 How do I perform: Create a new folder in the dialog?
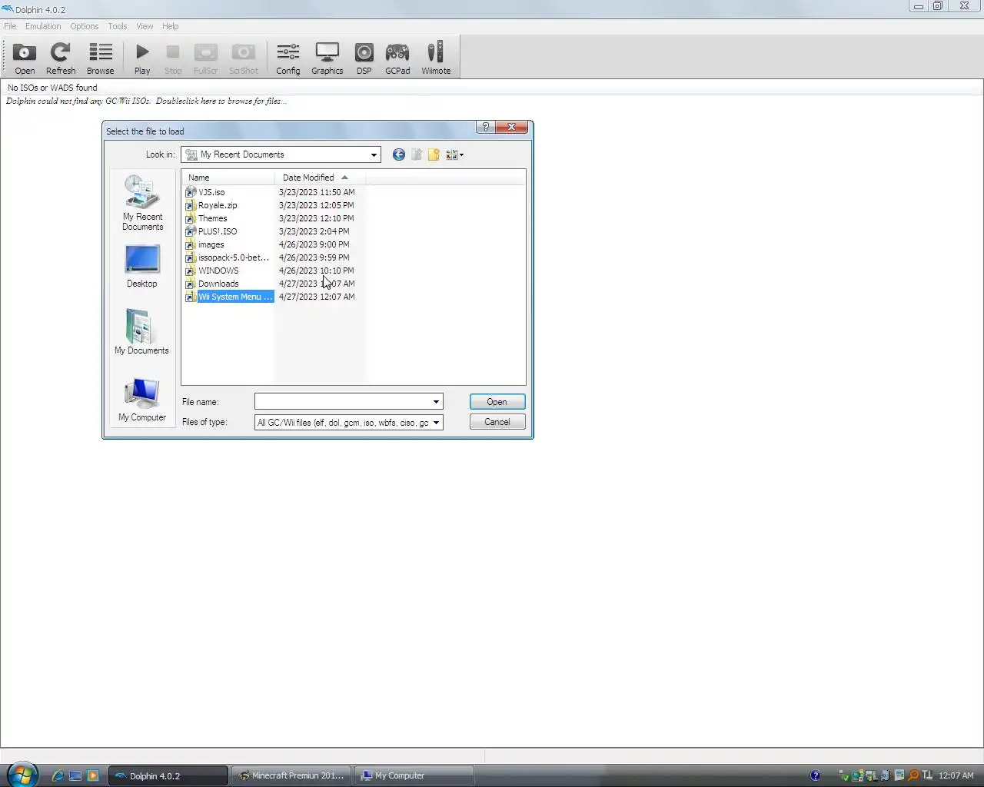[x=434, y=154]
